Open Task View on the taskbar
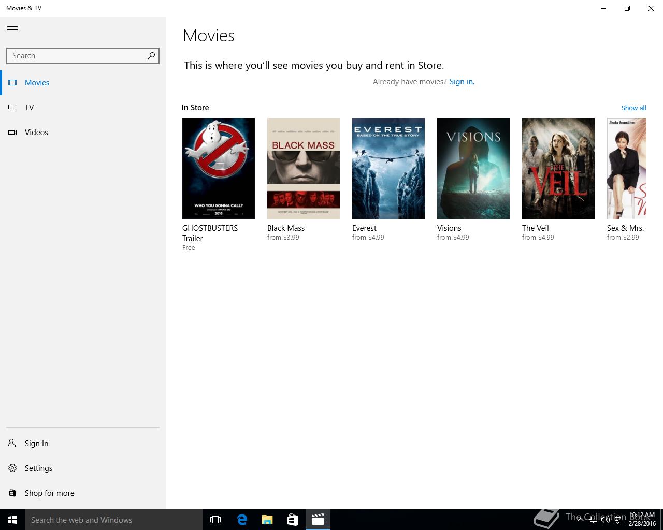The height and width of the screenshot is (530, 663). click(x=215, y=520)
